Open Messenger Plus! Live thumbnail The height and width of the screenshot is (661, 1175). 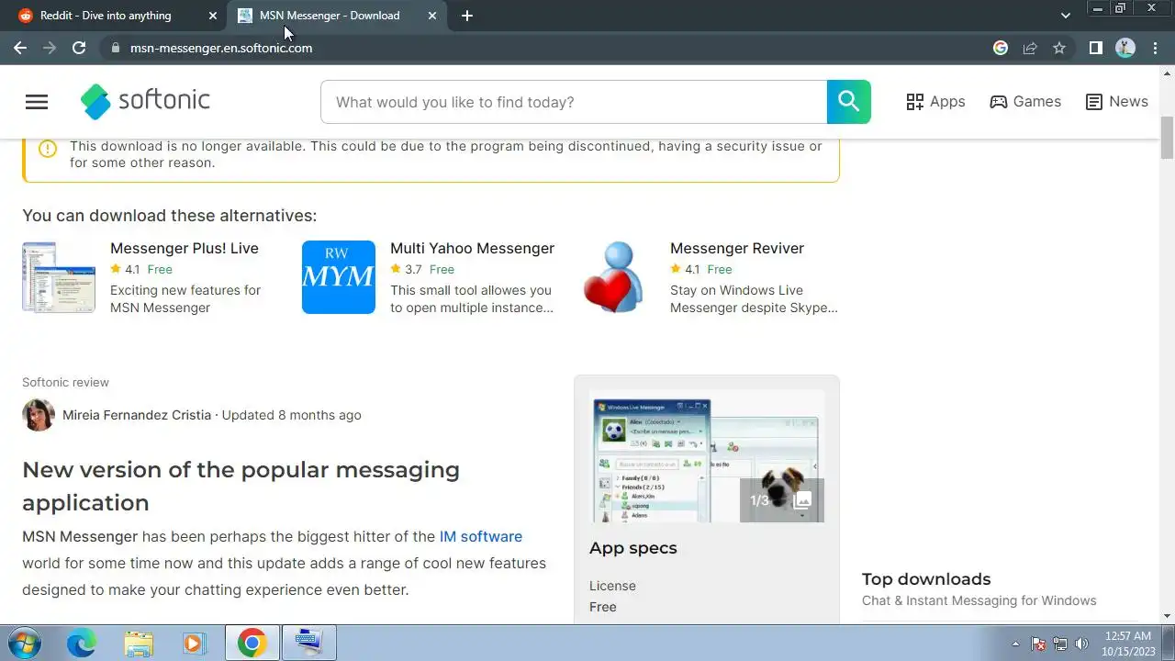pos(59,277)
